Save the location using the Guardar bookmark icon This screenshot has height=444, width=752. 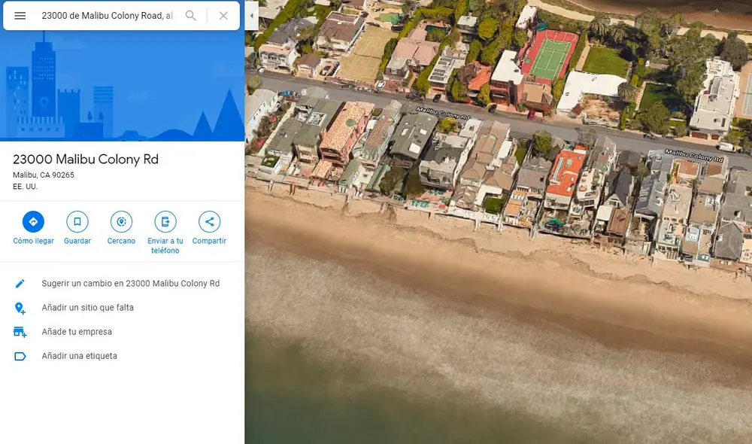pos(77,220)
